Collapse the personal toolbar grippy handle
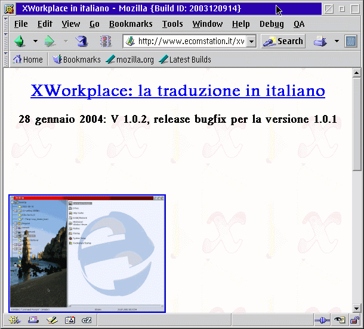 coord(6,60)
